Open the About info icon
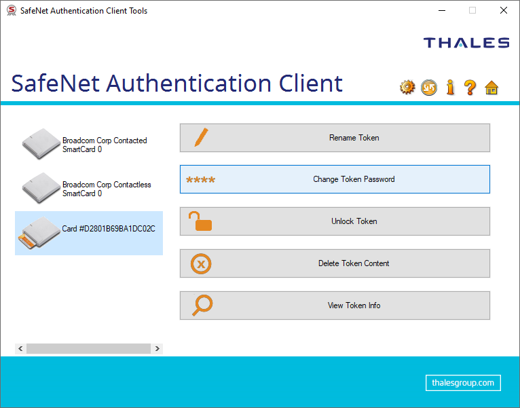This screenshot has height=408, width=520. coord(450,88)
